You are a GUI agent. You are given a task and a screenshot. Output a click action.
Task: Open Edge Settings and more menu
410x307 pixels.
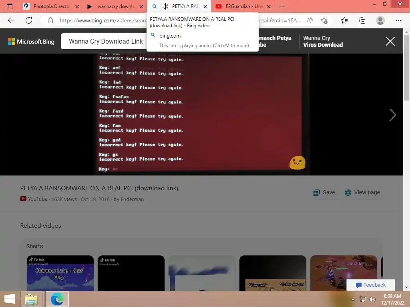tap(398, 20)
